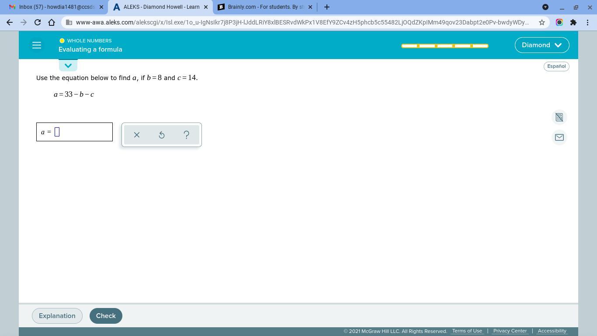Bookmark this page with the star icon
The image size is (597, 336).
pos(542,22)
